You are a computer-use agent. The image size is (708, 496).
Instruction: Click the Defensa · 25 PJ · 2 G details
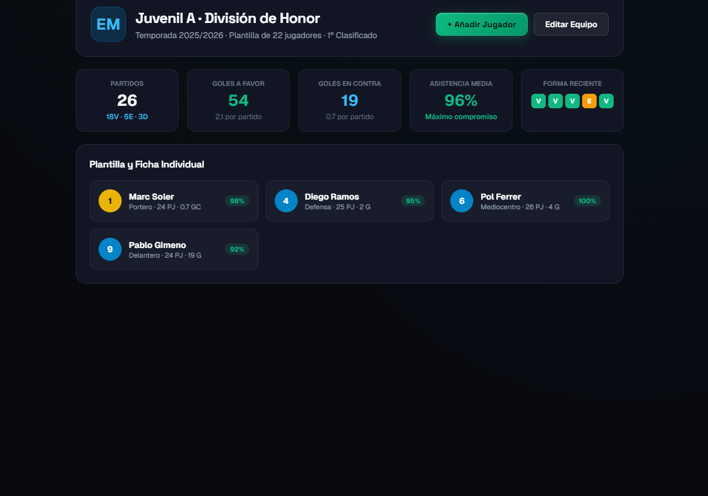[x=337, y=207]
